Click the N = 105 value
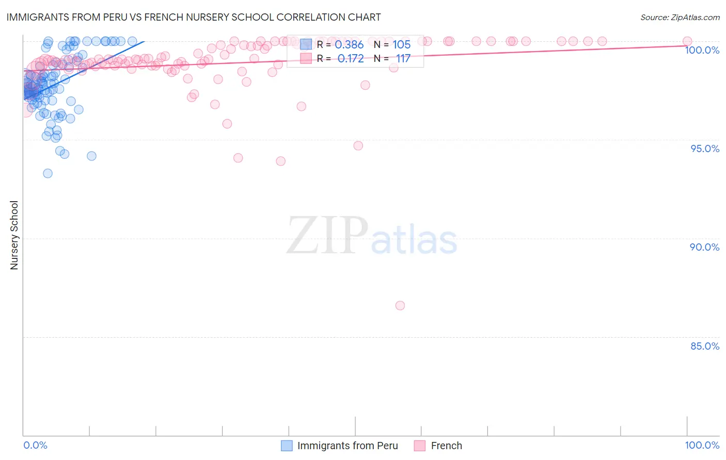Viewport: 726px width, 460px height. (392, 45)
